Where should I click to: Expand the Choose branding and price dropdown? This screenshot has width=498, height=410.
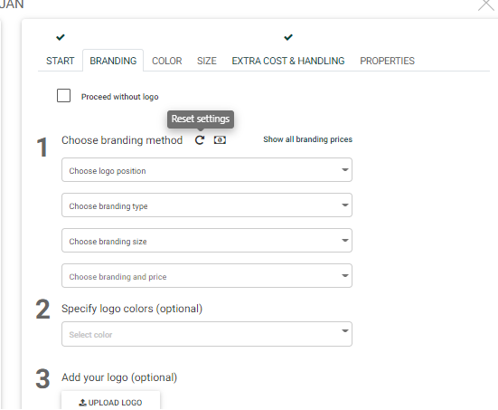(x=207, y=276)
